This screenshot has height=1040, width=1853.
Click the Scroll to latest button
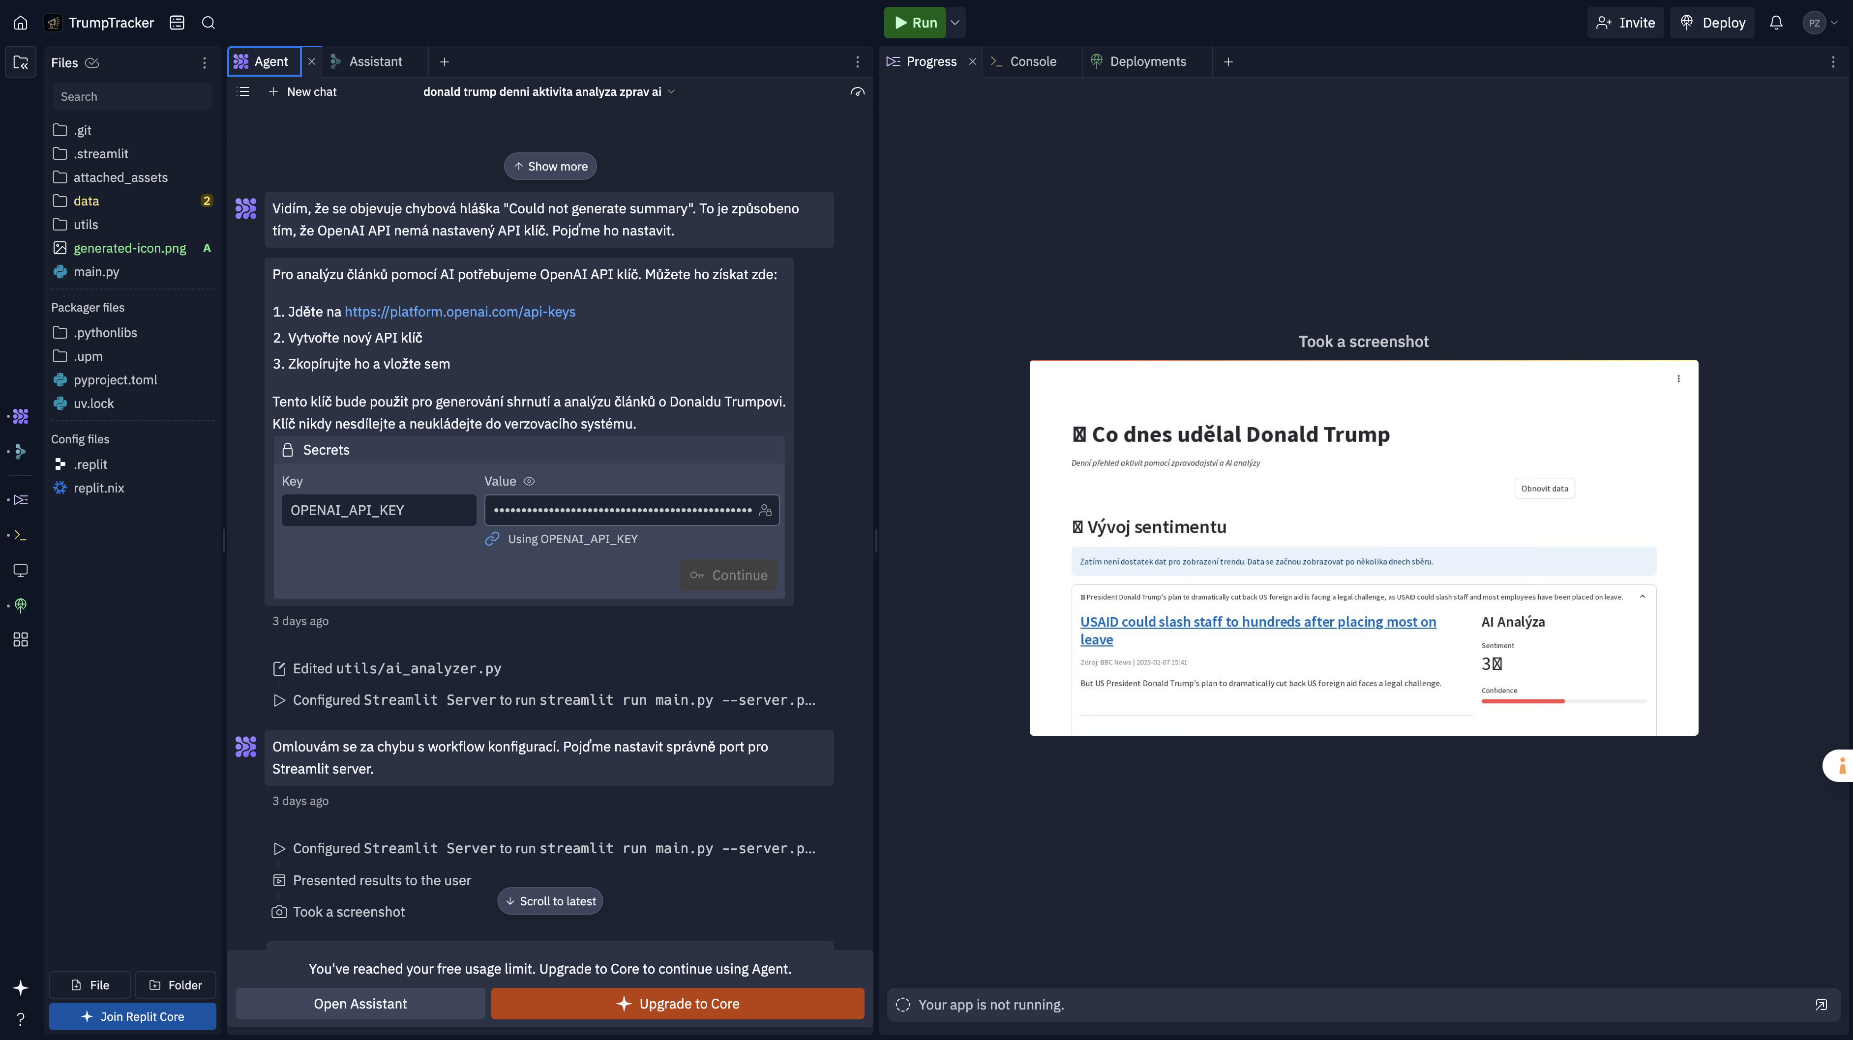(x=550, y=900)
